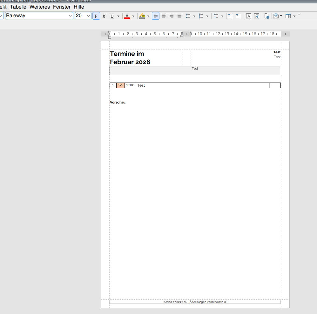Open the Tabelle menu
This screenshot has height=314, width=317.
[x=18, y=7]
